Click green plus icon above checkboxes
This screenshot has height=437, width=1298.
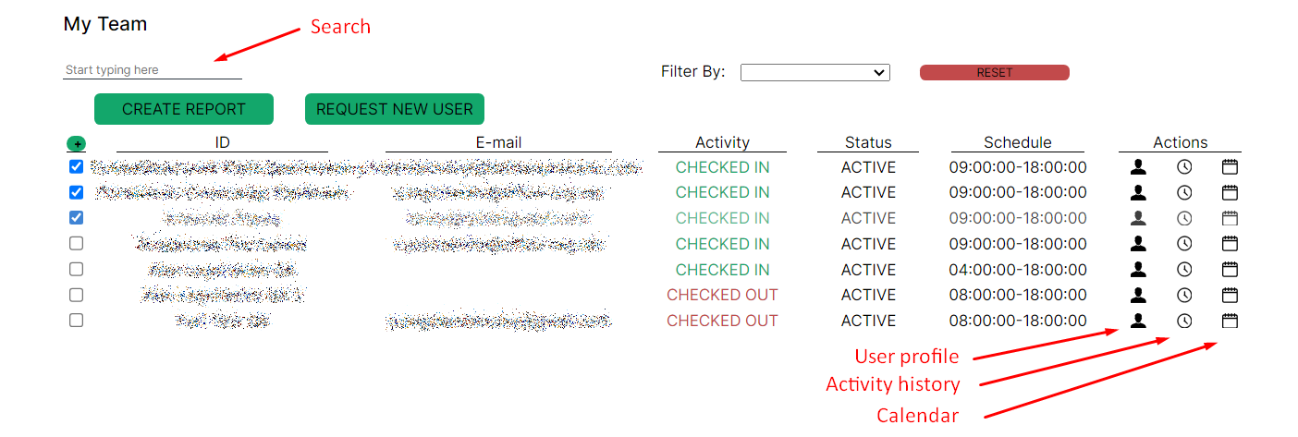(x=77, y=144)
